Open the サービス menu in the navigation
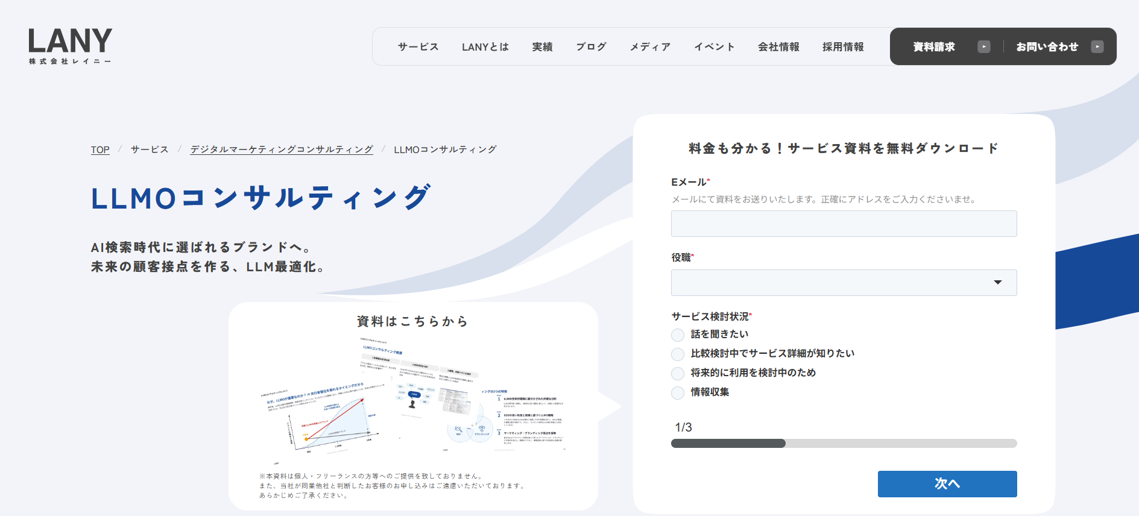The width and height of the screenshot is (1139, 516). pos(418,47)
